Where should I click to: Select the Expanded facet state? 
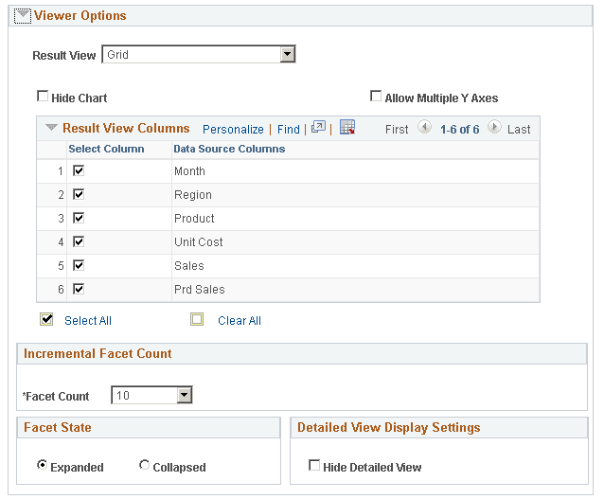(42, 466)
